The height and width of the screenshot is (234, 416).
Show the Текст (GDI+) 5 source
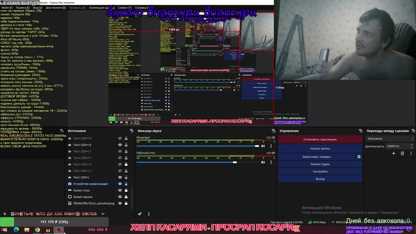pos(120,158)
